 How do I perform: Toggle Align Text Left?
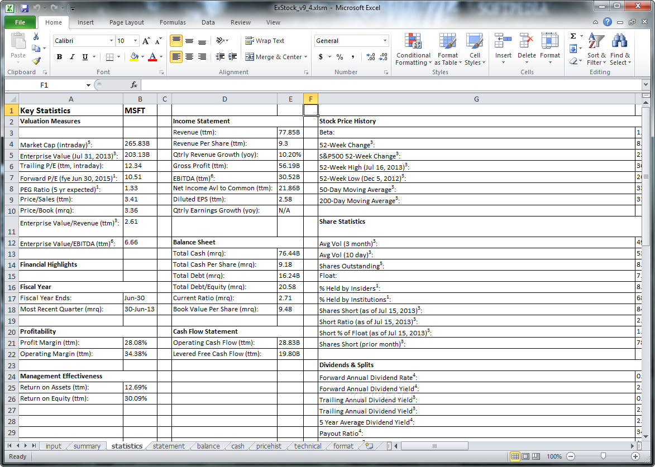(x=176, y=57)
